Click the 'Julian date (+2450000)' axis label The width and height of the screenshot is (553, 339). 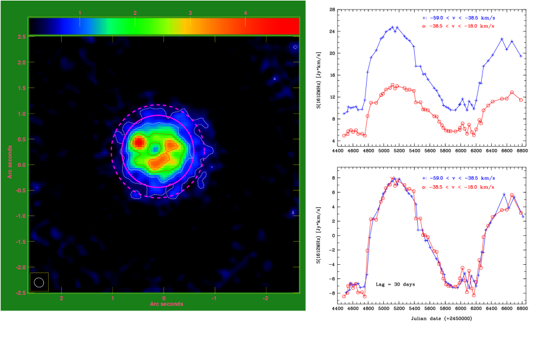(x=441, y=318)
